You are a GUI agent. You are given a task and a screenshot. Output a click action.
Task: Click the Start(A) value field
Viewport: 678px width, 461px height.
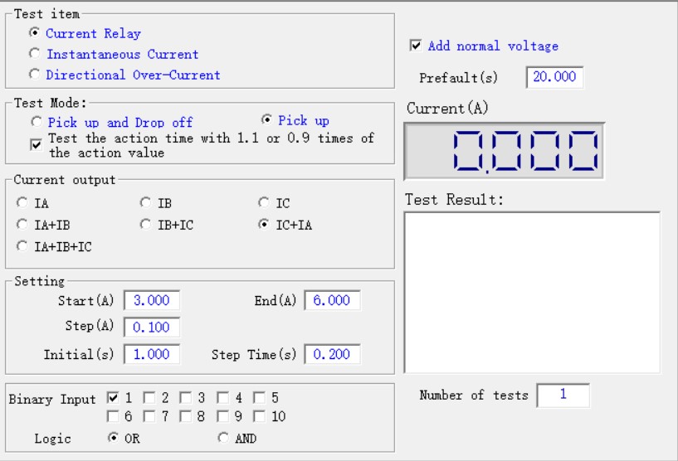pyautogui.click(x=152, y=300)
